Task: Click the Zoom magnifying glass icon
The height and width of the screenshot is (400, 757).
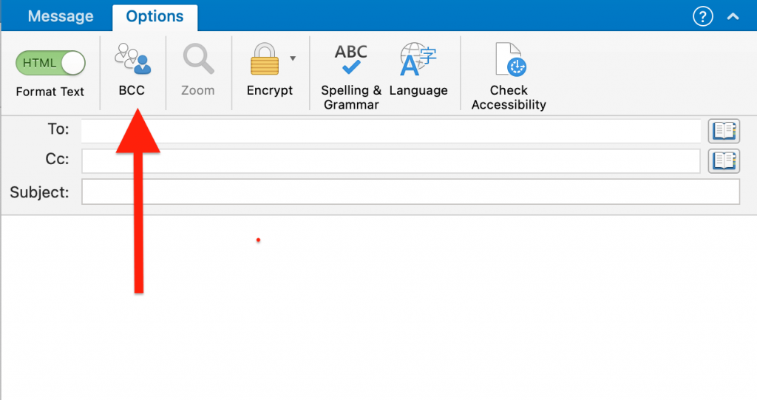Action: click(x=197, y=60)
